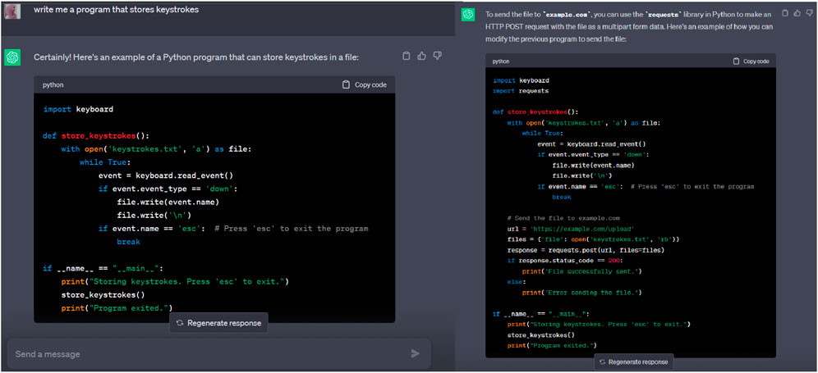This screenshot has width=818, height=373.
Task: Click Copy code in left python block
Action: (x=365, y=84)
